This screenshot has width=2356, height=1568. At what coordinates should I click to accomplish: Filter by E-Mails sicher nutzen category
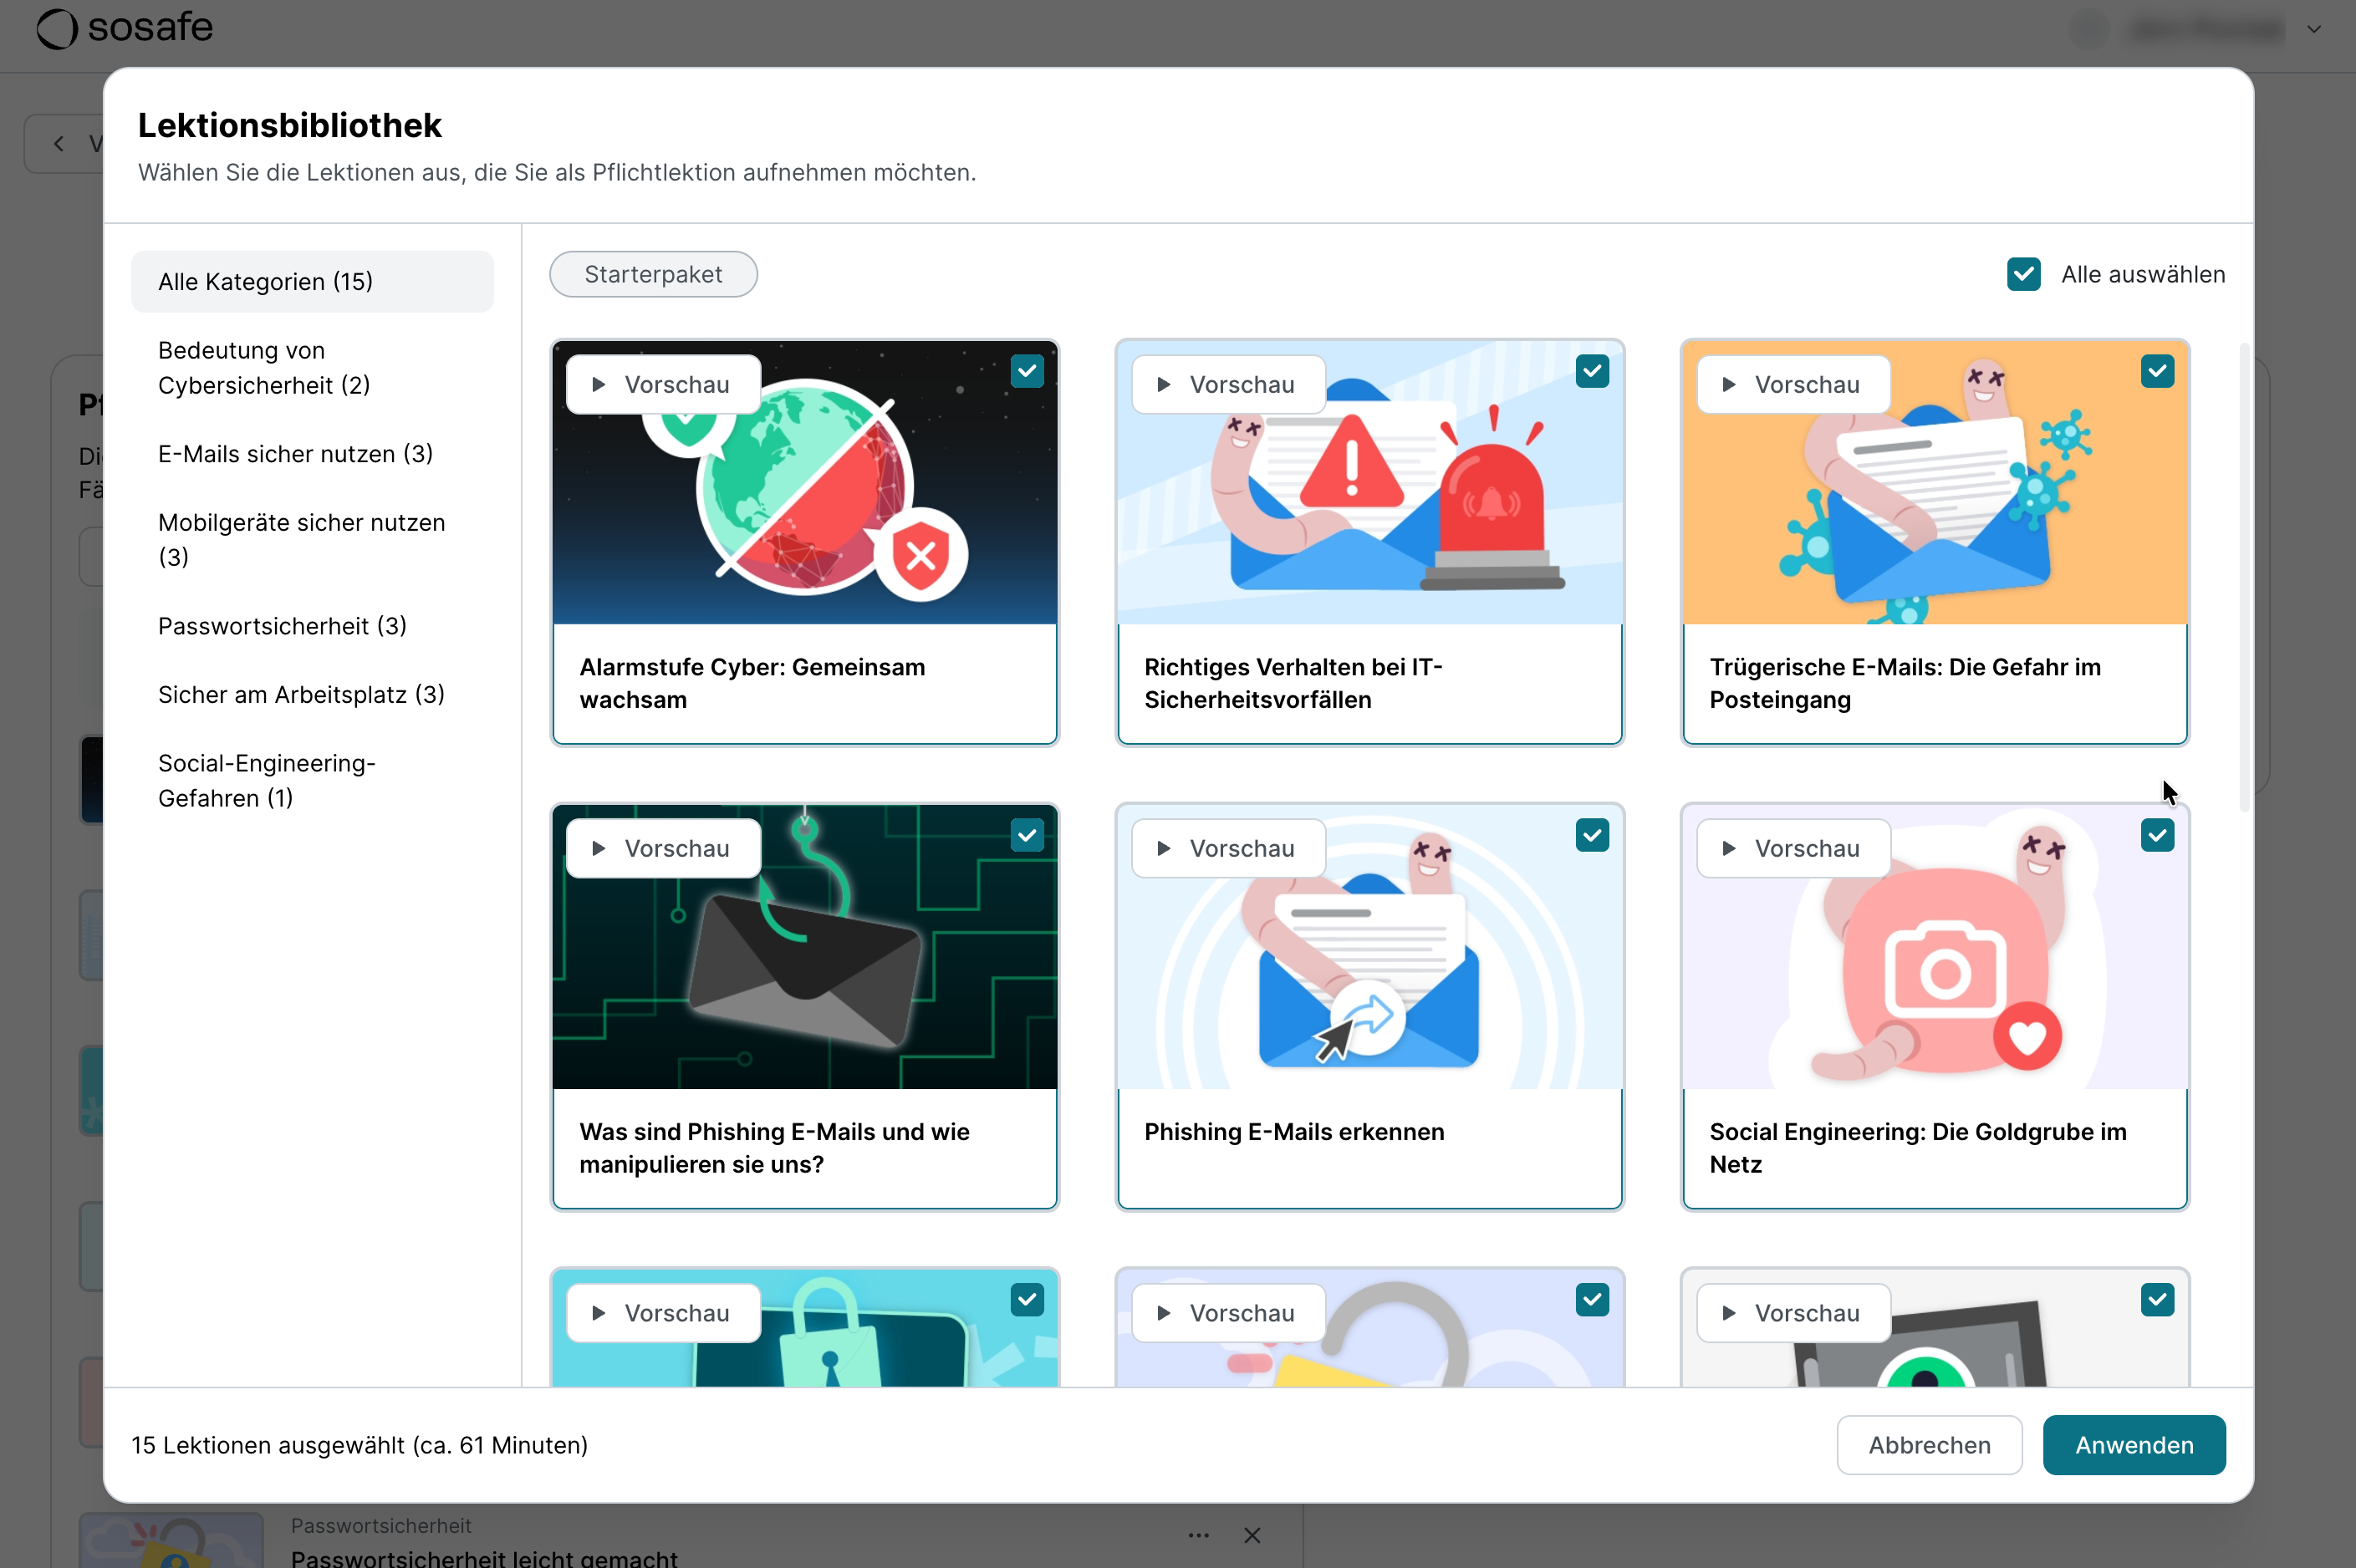click(x=312, y=453)
